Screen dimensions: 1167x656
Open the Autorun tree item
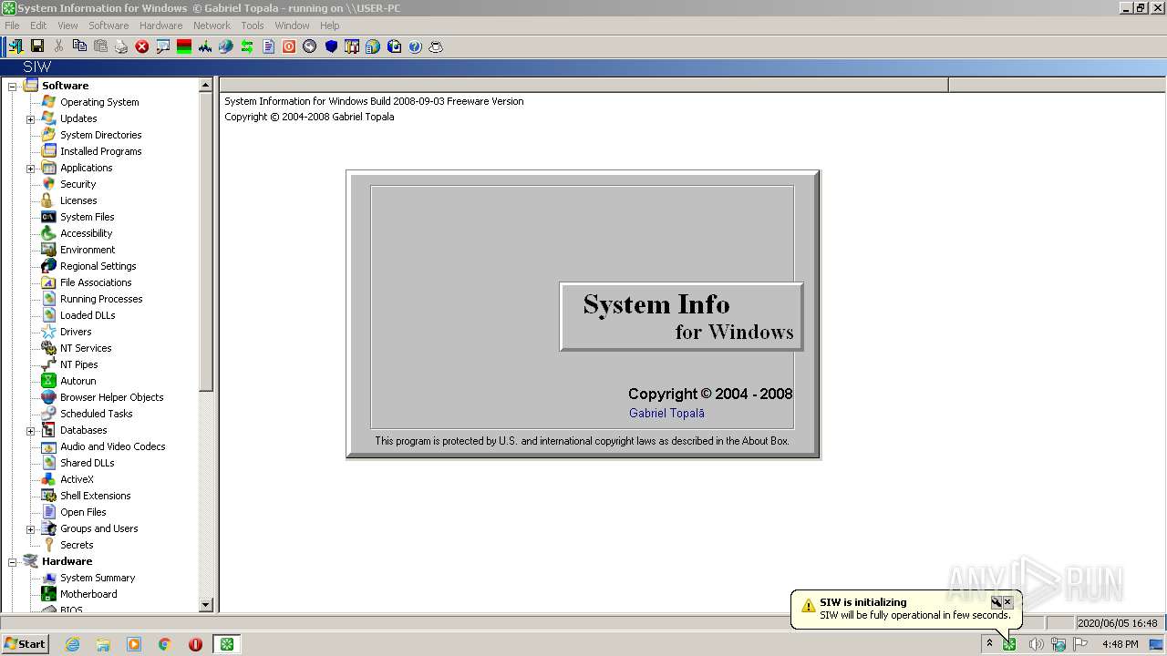click(x=77, y=381)
